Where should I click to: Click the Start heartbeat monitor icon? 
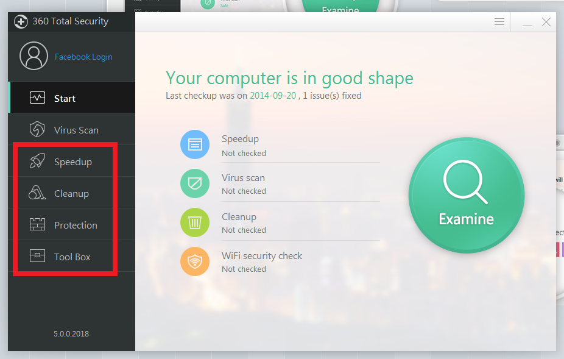pyautogui.click(x=37, y=98)
